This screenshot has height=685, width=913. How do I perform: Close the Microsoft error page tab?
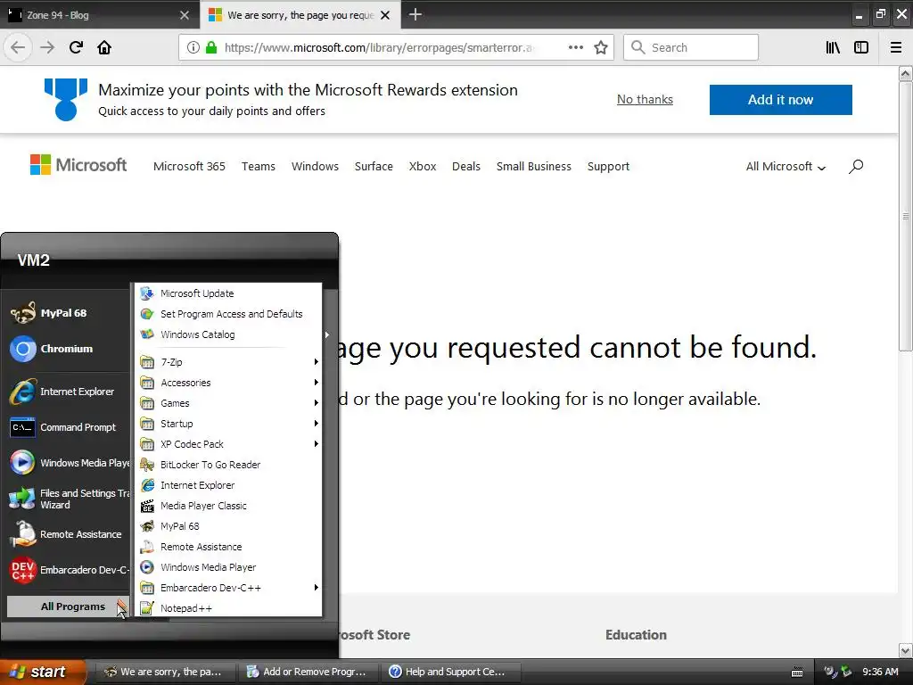[385, 15]
